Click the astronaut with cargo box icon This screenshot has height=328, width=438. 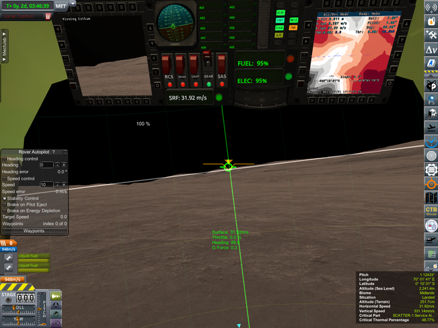pos(430,113)
